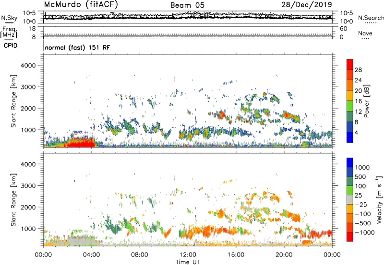384x265 pixels.
Task: Pick the light green 12–16 dB power colorbar segment
Action: [350, 106]
